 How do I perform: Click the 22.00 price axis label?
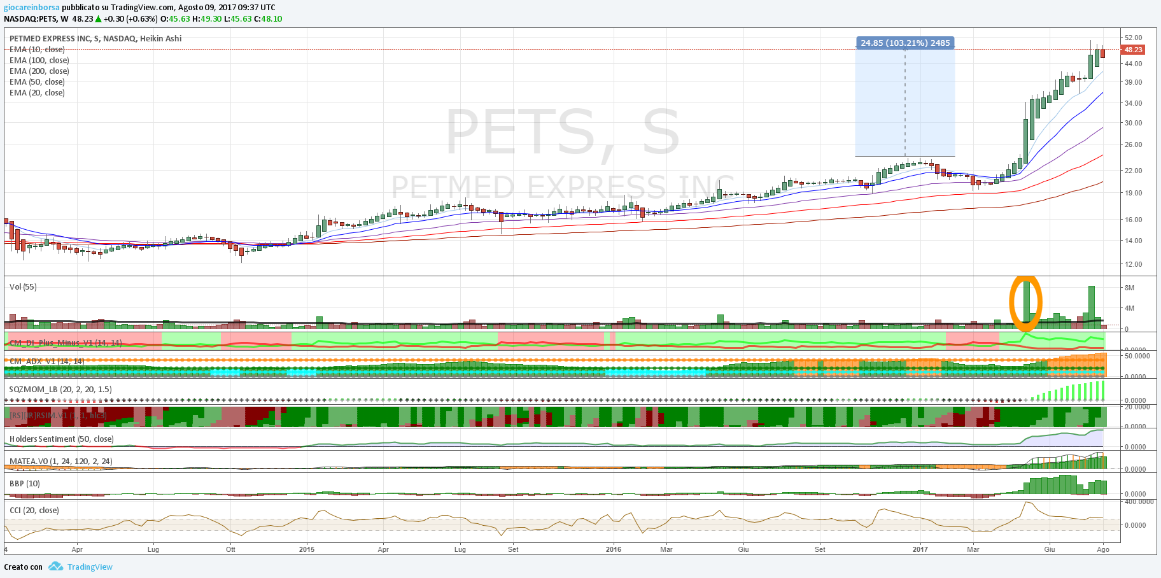click(1133, 171)
